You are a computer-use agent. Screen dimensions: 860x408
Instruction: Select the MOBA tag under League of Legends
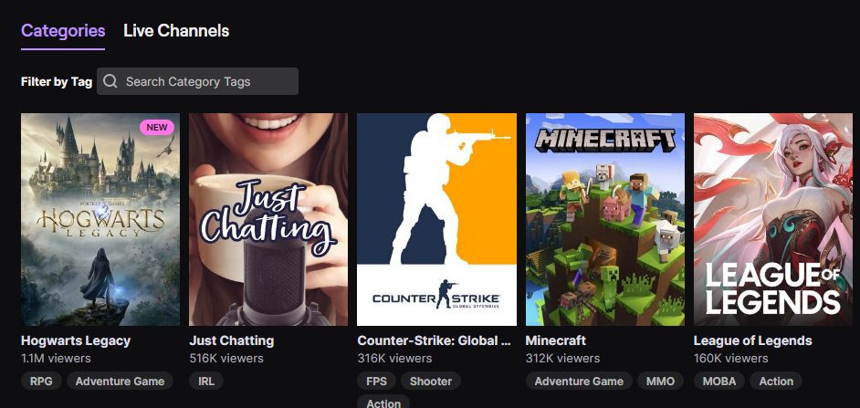click(x=719, y=382)
